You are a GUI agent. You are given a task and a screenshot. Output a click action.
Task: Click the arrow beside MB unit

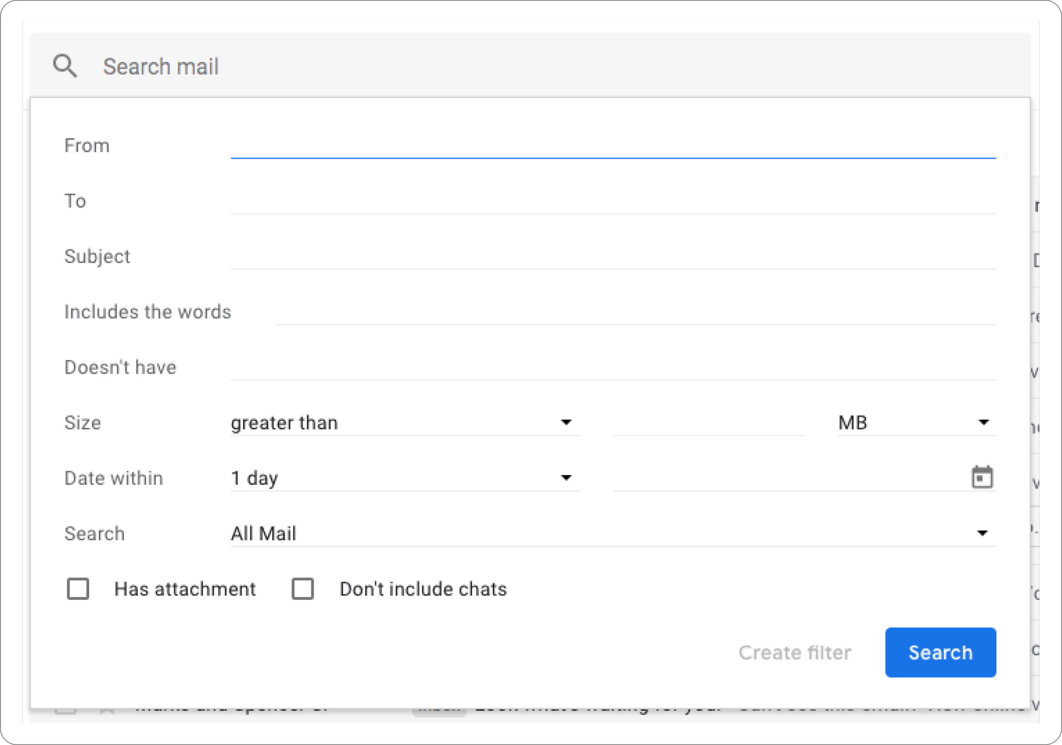coord(983,422)
